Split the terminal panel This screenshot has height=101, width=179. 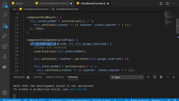point(155,77)
